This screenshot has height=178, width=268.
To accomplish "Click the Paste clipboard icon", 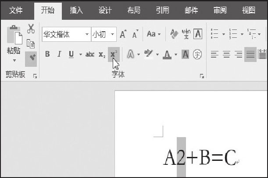I will pos(14,35).
